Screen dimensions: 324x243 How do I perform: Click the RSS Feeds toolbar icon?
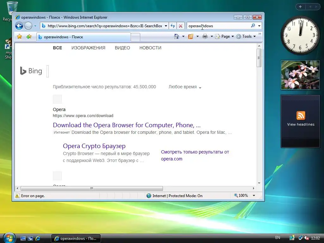coord(190,36)
